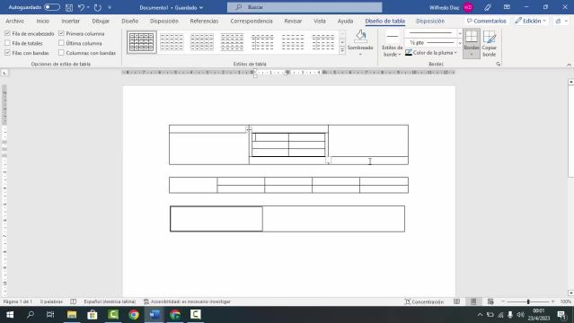Toggle the Autoguardado switch

pyautogui.click(x=51, y=7)
